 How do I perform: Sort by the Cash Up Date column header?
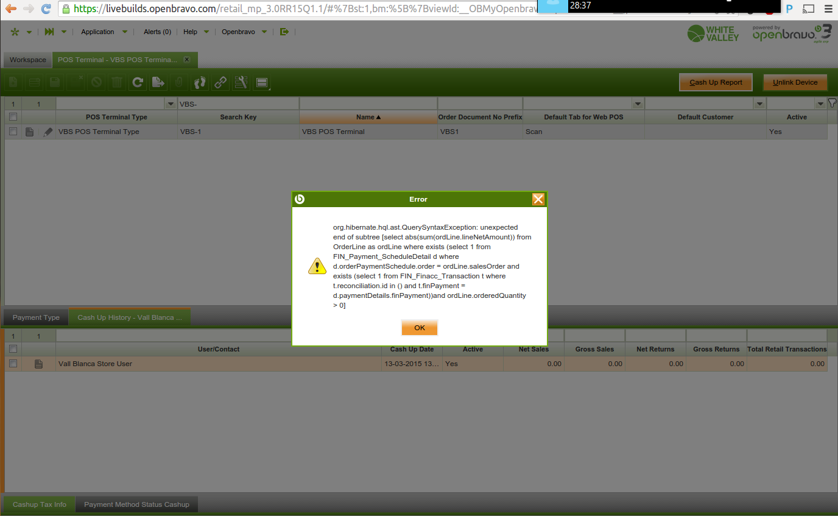412,349
